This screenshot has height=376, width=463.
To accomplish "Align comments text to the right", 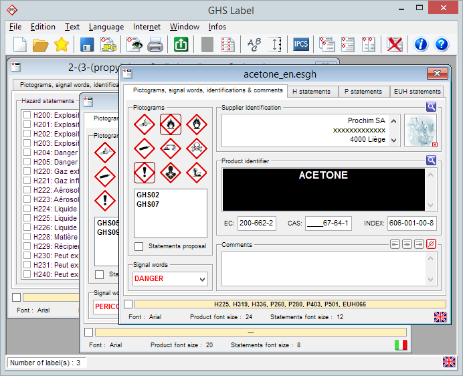I will point(419,244).
